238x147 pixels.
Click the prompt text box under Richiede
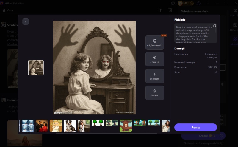click(196, 33)
